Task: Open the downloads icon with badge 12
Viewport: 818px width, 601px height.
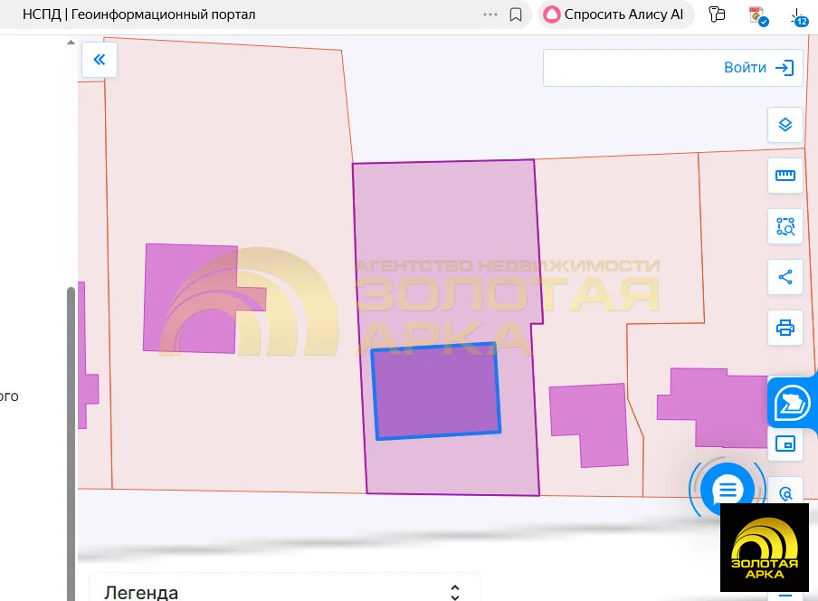Action: pos(798,16)
